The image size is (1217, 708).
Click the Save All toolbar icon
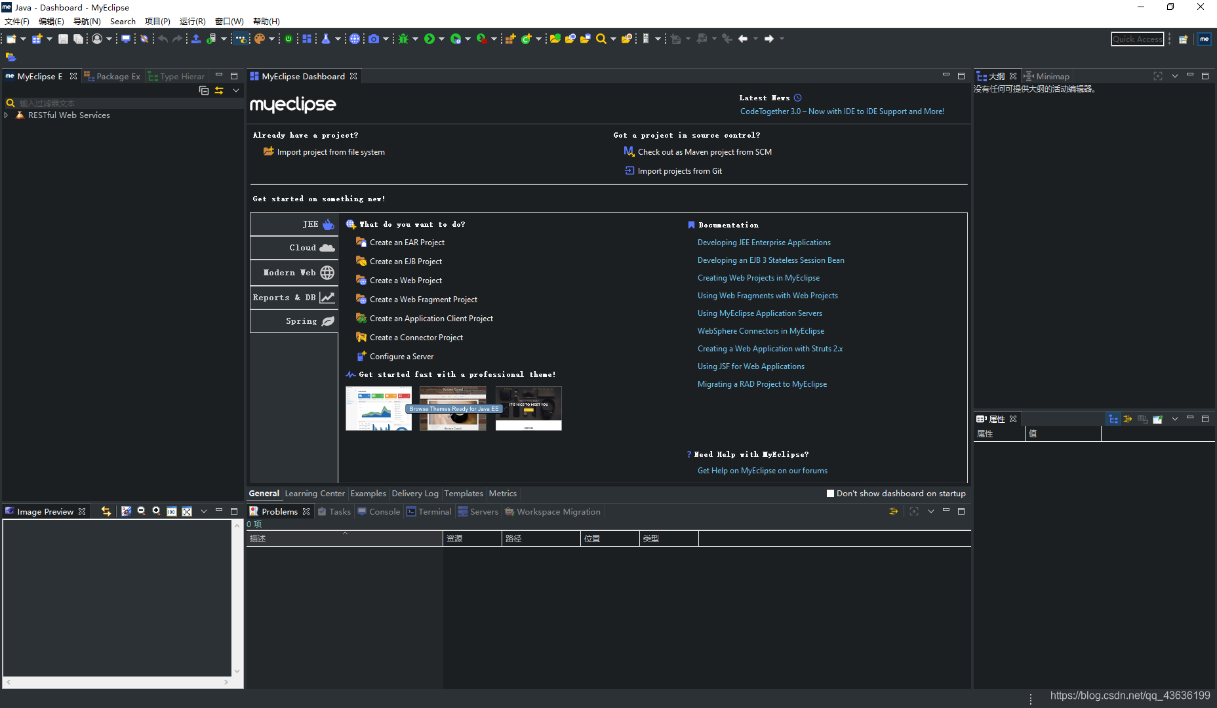[78, 39]
